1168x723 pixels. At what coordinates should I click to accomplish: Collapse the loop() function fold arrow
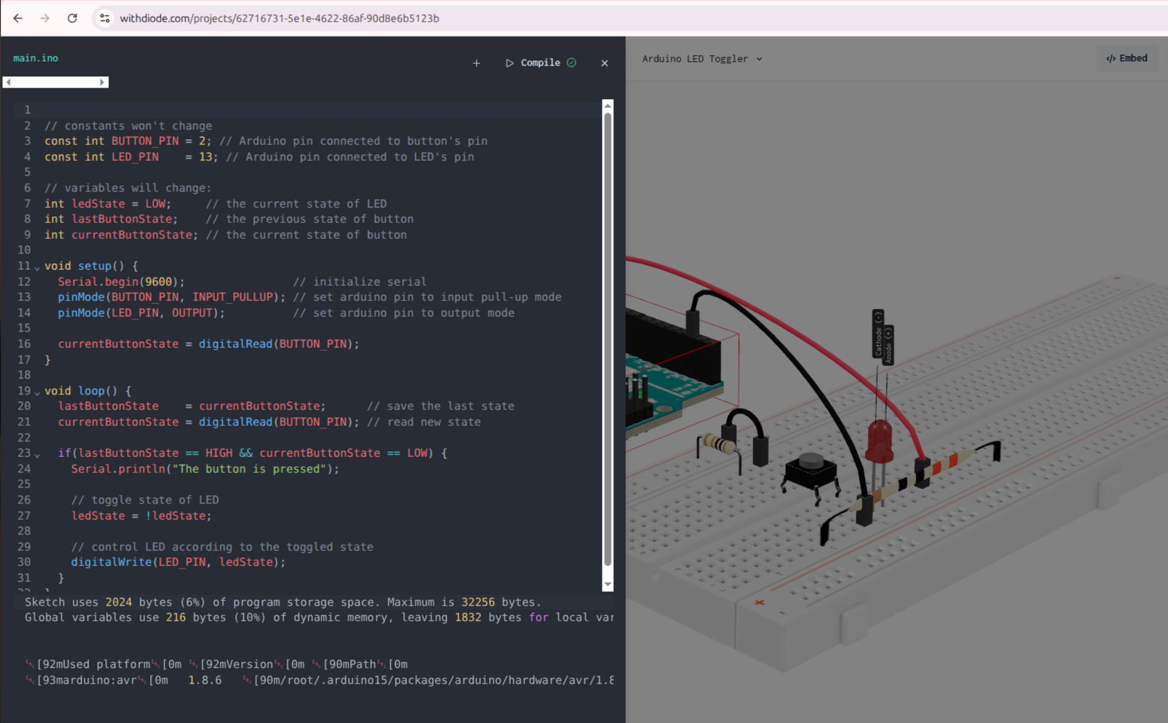tap(37, 393)
